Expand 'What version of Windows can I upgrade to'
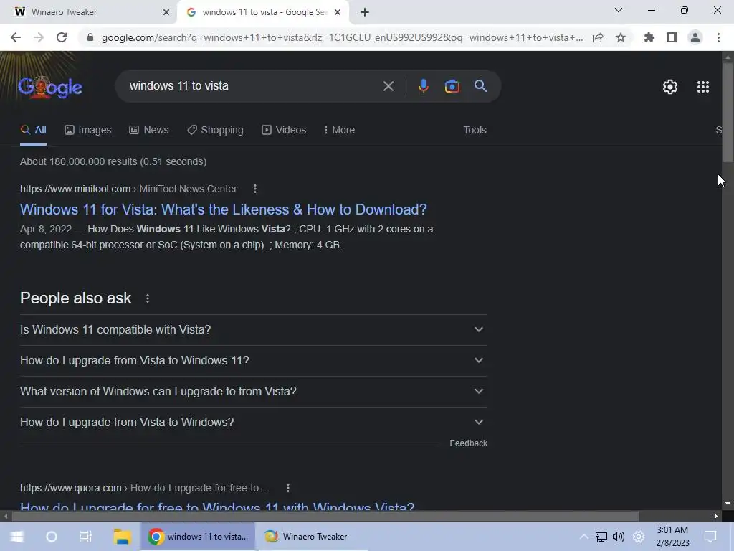This screenshot has width=734, height=551. click(x=253, y=392)
